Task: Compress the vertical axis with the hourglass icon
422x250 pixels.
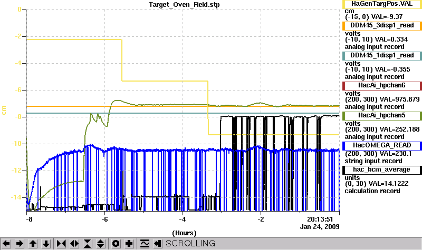Action: 88,244
